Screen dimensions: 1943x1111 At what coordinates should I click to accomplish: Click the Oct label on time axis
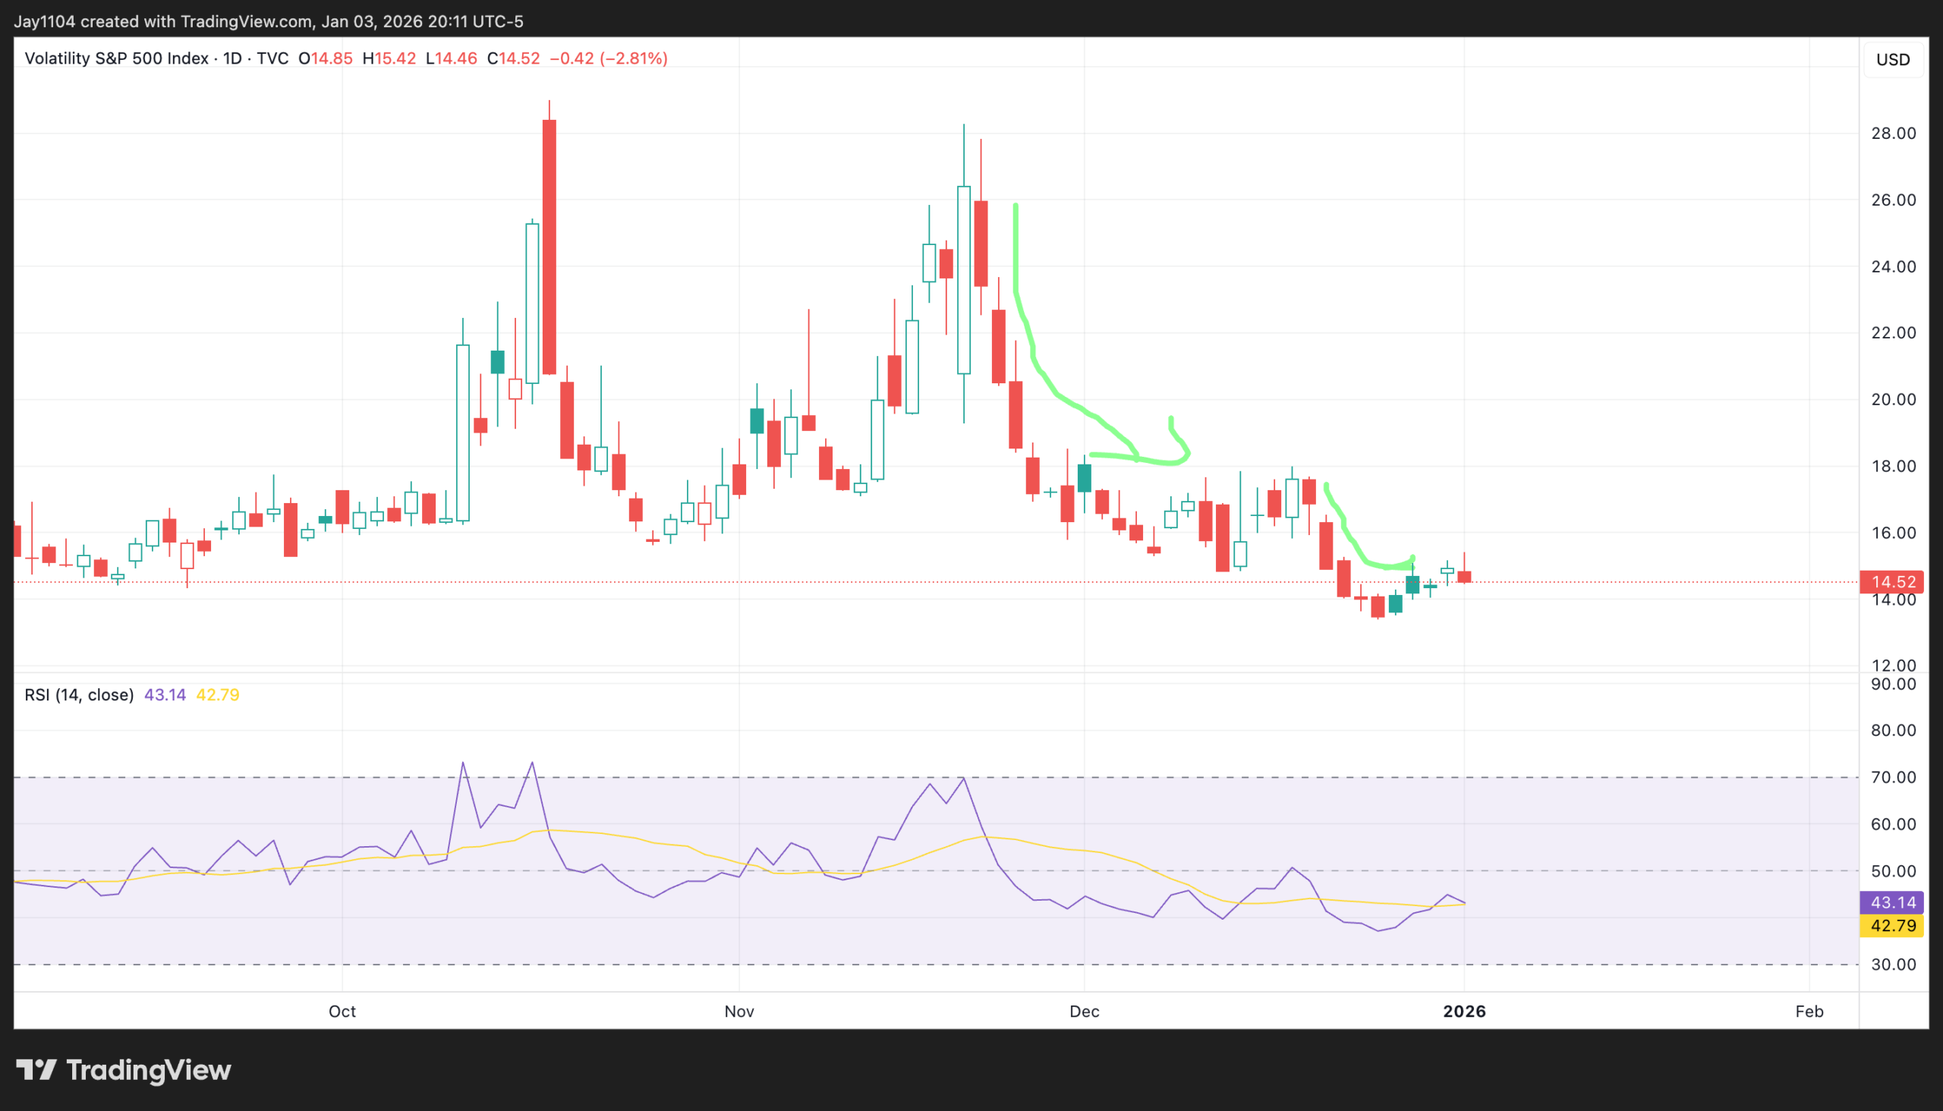click(x=342, y=1012)
